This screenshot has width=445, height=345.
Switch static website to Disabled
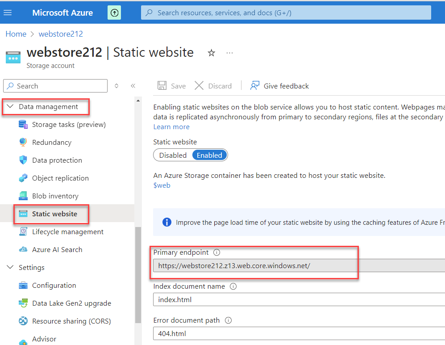pyautogui.click(x=173, y=156)
